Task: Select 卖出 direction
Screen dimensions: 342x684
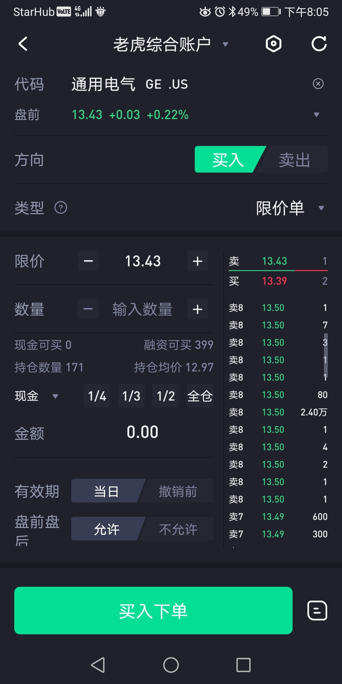Action: (x=294, y=160)
